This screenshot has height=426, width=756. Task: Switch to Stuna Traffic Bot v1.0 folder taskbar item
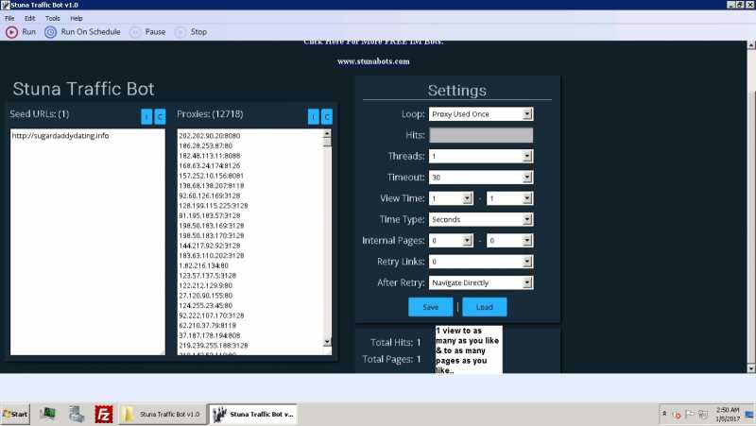[163, 415]
